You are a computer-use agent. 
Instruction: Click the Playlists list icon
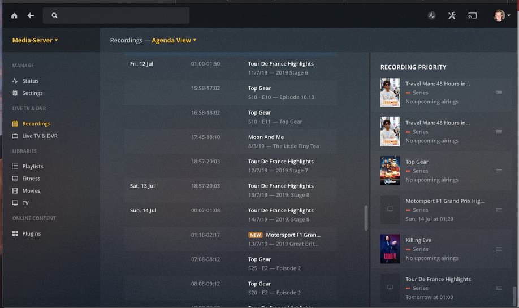point(15,166)
